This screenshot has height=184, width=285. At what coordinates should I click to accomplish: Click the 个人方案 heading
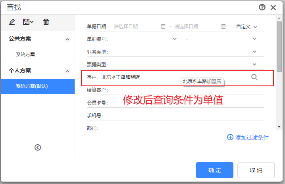(x=20, y=71)
